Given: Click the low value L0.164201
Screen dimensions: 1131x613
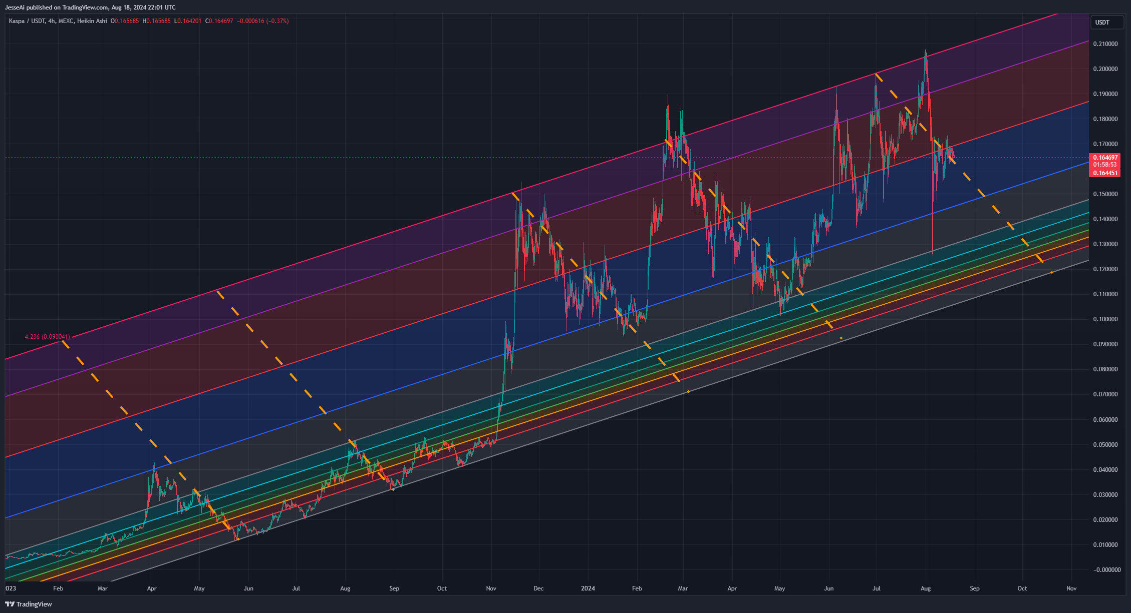Looking at the screenshot, I should [188, 21].
